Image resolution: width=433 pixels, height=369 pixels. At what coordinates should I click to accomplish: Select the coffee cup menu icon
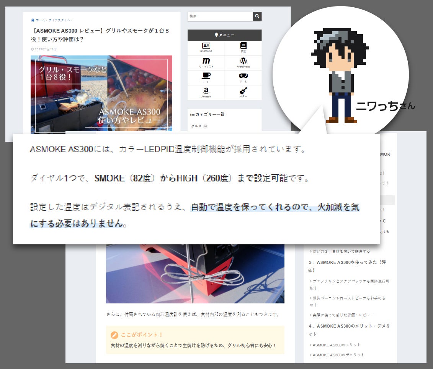[x=206, y=76]
